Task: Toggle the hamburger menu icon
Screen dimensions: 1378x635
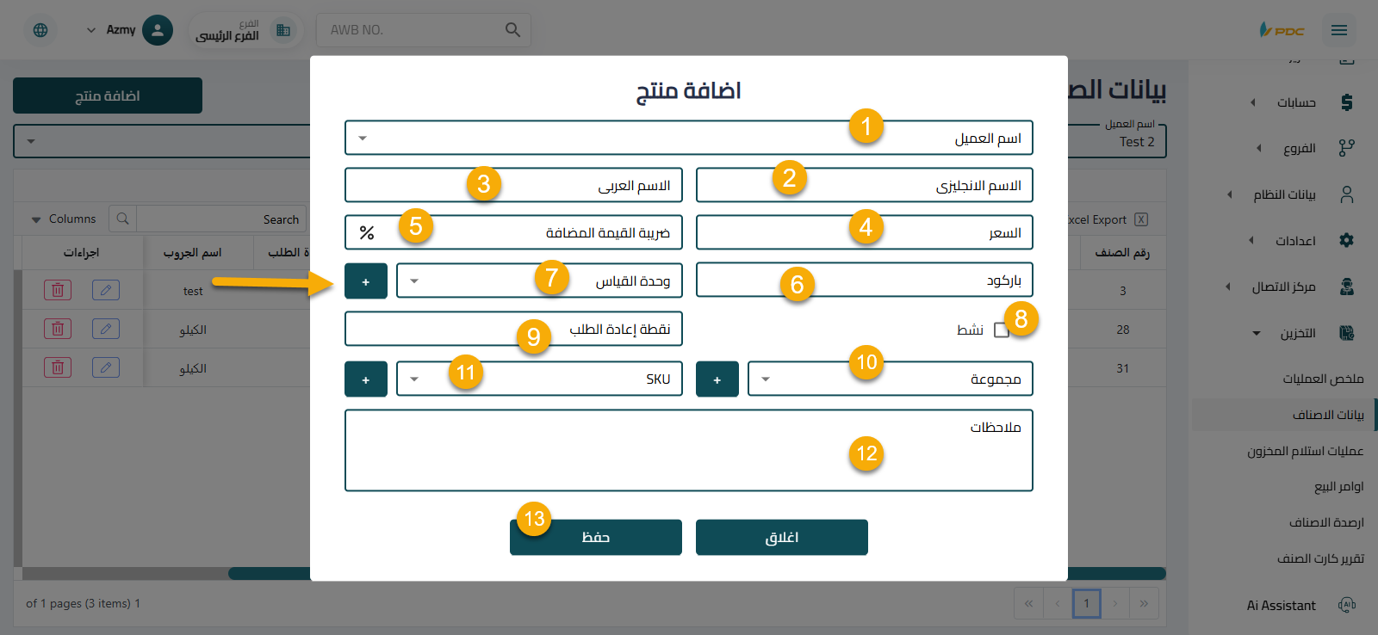Action: (1339, 30)
